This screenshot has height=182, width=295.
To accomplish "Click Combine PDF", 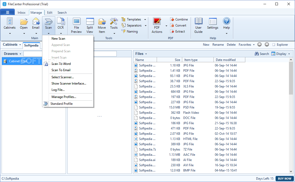I will click(179, 19).
